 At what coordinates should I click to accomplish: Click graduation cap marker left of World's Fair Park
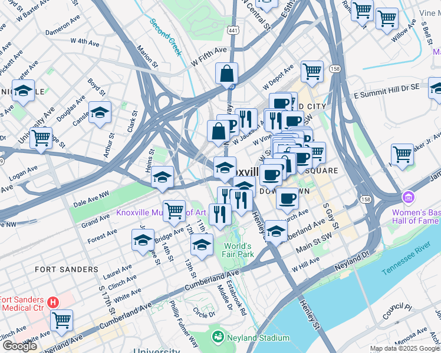(x=202, y=246)
